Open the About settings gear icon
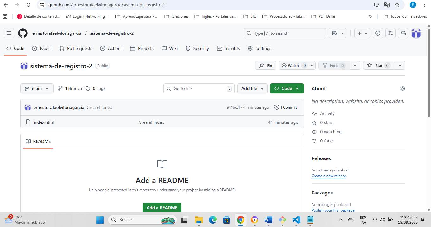431x227 pixels. tap(402, 88)
